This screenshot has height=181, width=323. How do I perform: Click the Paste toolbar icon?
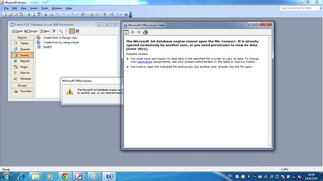[x=56, y=14]
